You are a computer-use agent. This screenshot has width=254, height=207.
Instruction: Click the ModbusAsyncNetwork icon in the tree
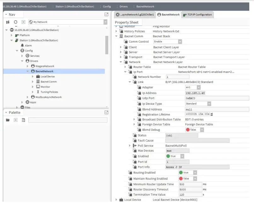coord(33,97)
